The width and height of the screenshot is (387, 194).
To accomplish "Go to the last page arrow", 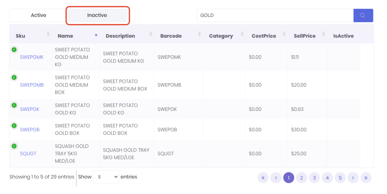I will [366, 178].
